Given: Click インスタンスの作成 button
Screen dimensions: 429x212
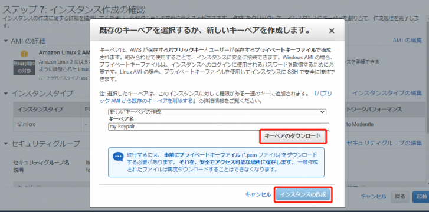Looking at the screenshot, I should click(x=303, y=195).
